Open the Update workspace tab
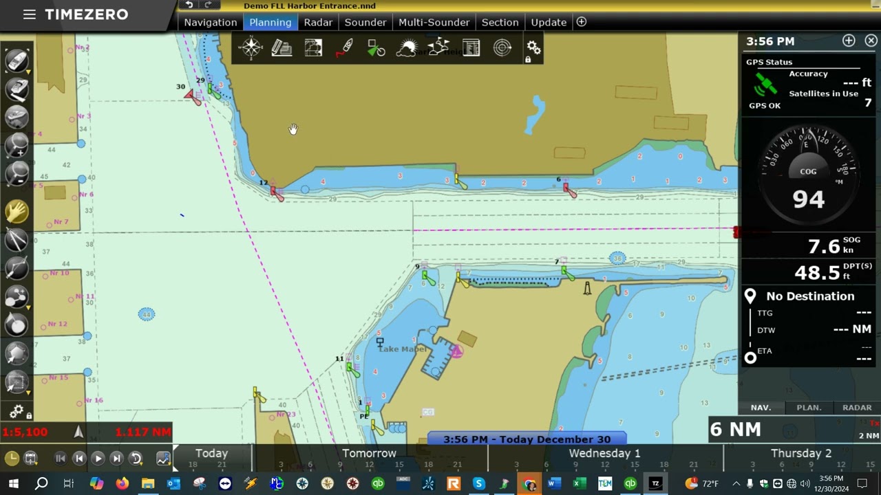Image resolution: width=881 pixels, height=495 pixels. pos(549,22)
